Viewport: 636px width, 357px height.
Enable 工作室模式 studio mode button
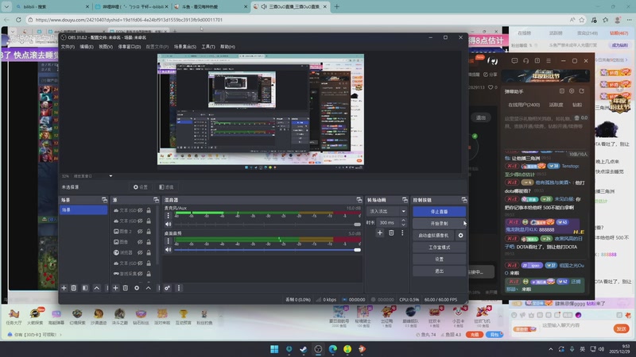(440, 248)
